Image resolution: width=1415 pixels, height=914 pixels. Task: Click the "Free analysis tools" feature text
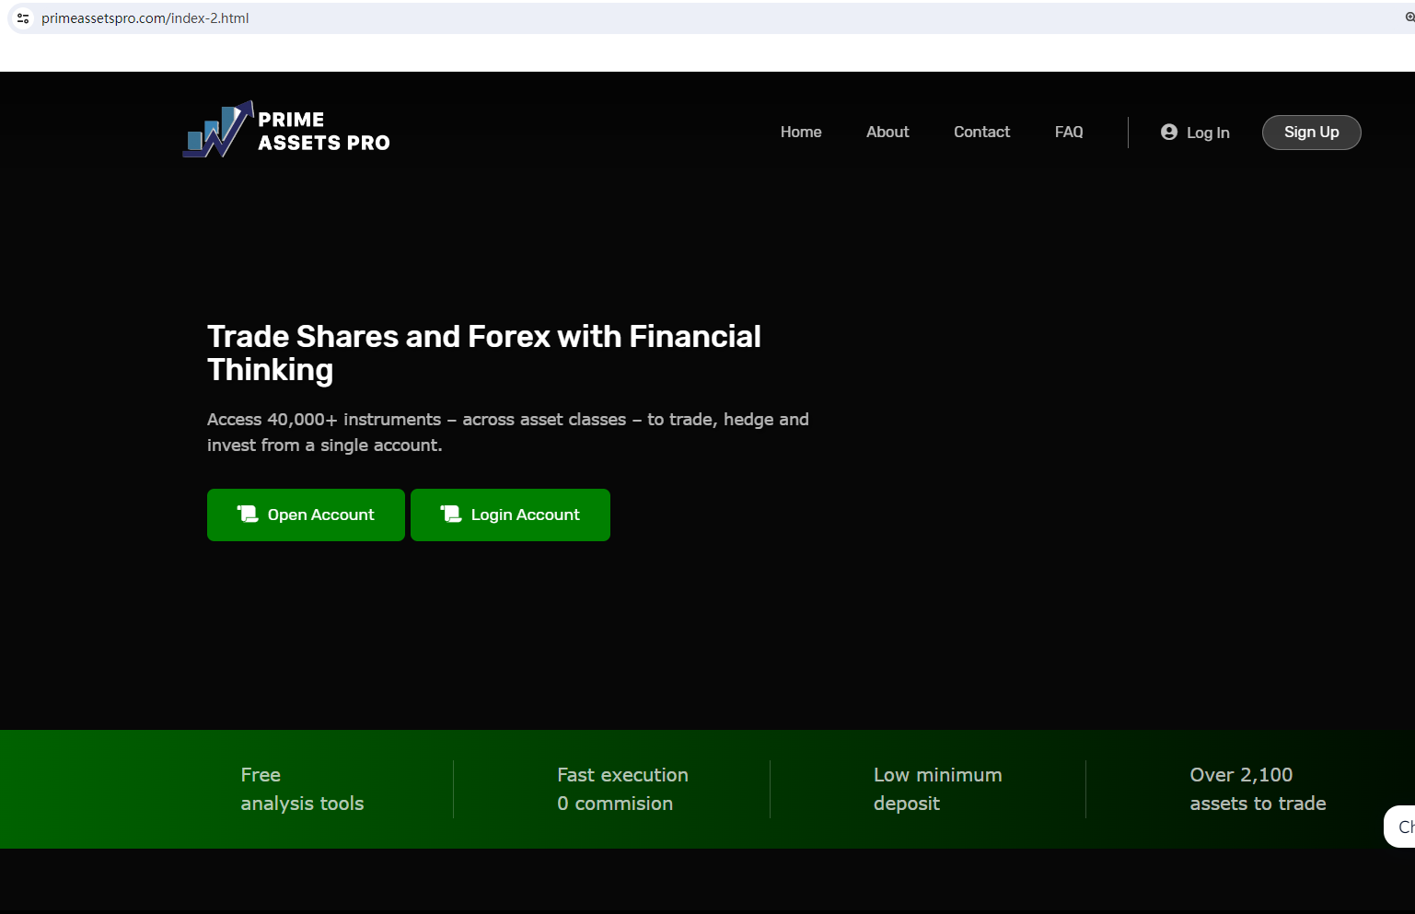point(302,789)
